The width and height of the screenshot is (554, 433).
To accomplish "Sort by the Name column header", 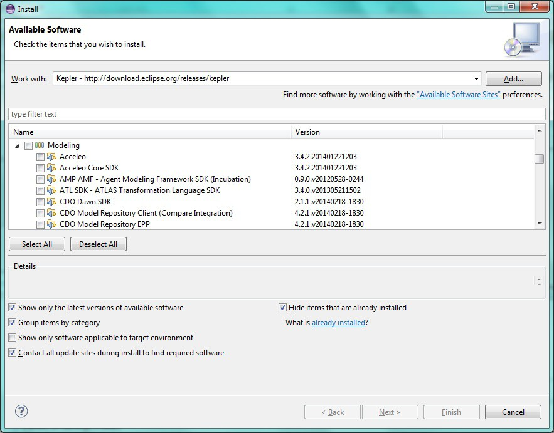I will click(151, 132).
